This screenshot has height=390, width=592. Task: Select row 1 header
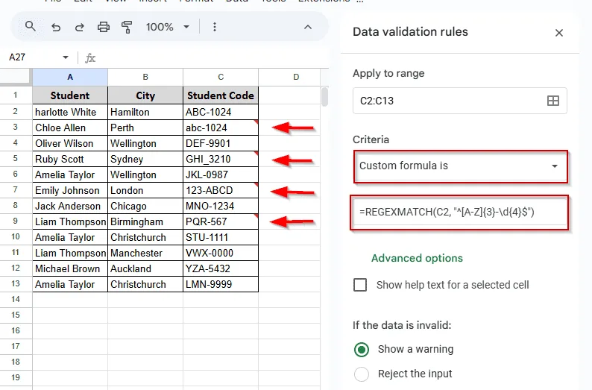(x=16, y=95)
